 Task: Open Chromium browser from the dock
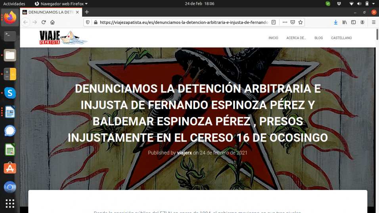(x=10, y=187)
